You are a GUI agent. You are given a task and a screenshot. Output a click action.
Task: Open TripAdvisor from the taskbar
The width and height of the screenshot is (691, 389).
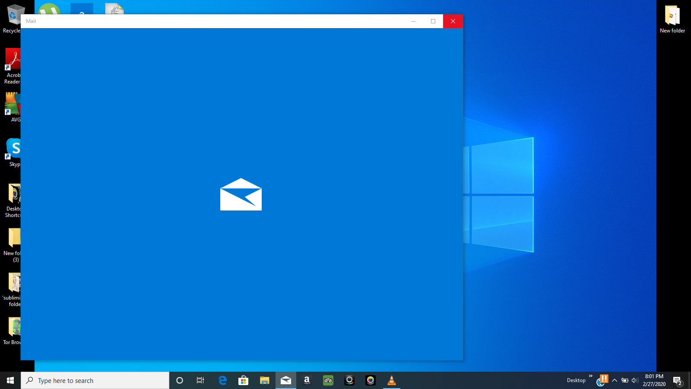point(328,380)
